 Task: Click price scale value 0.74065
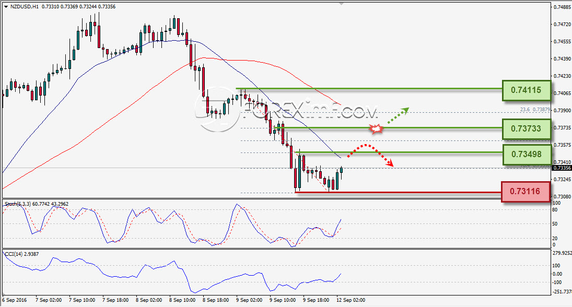click(562, 93)
